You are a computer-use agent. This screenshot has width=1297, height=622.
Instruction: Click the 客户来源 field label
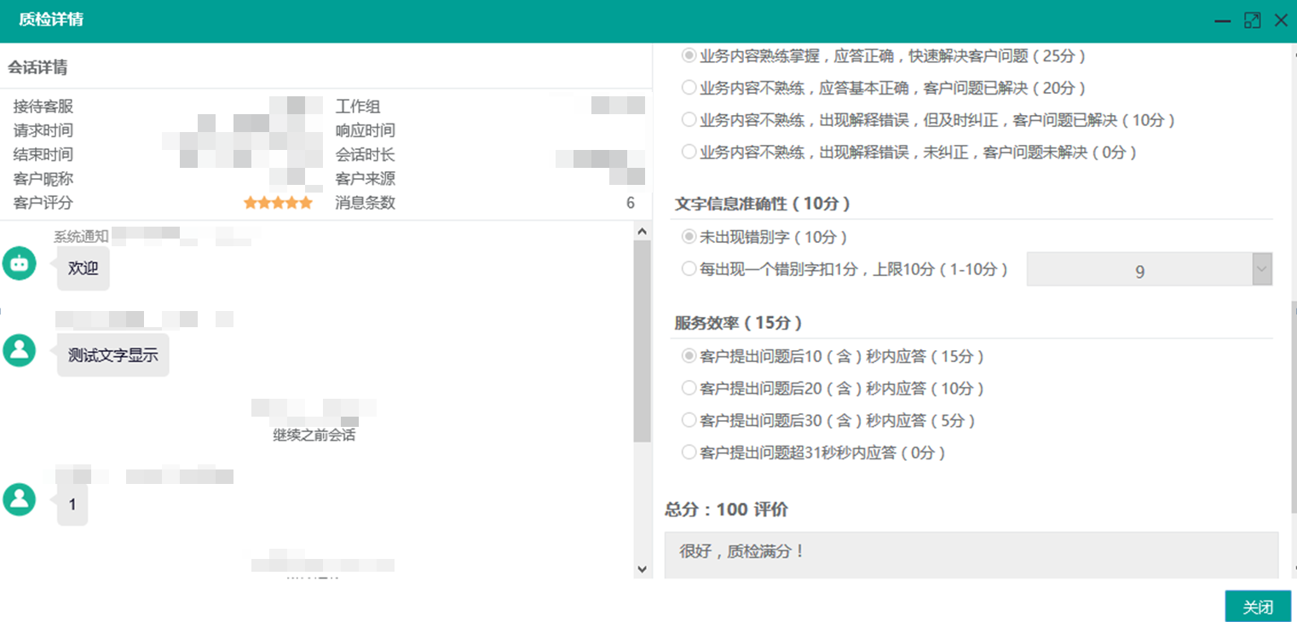[x=366, y=179]
